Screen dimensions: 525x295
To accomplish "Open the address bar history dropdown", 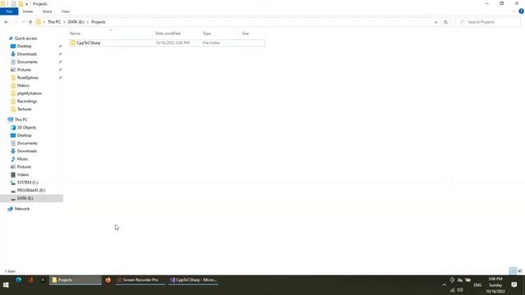I will click(436, 22).
